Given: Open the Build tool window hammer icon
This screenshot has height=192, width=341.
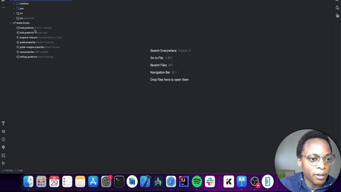Looking at the screenshot, I should (x=3, y=123).
